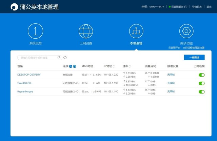This screenshot has width=217, height=141.
Task: Click 退出 to log out
Action: tap(209, 6)
